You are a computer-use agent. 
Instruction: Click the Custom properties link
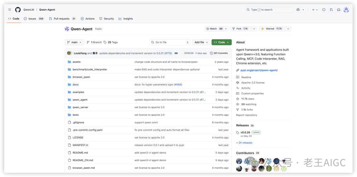[x=253, y=93]
